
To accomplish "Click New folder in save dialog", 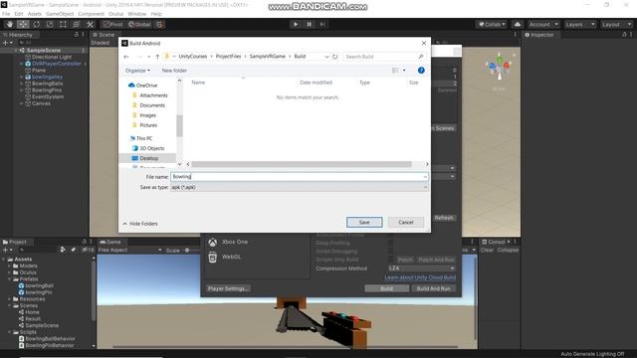I will click(x=174, y=71).
